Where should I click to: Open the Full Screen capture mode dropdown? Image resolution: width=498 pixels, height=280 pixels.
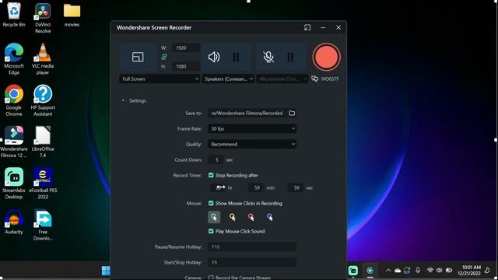[160, 79]
